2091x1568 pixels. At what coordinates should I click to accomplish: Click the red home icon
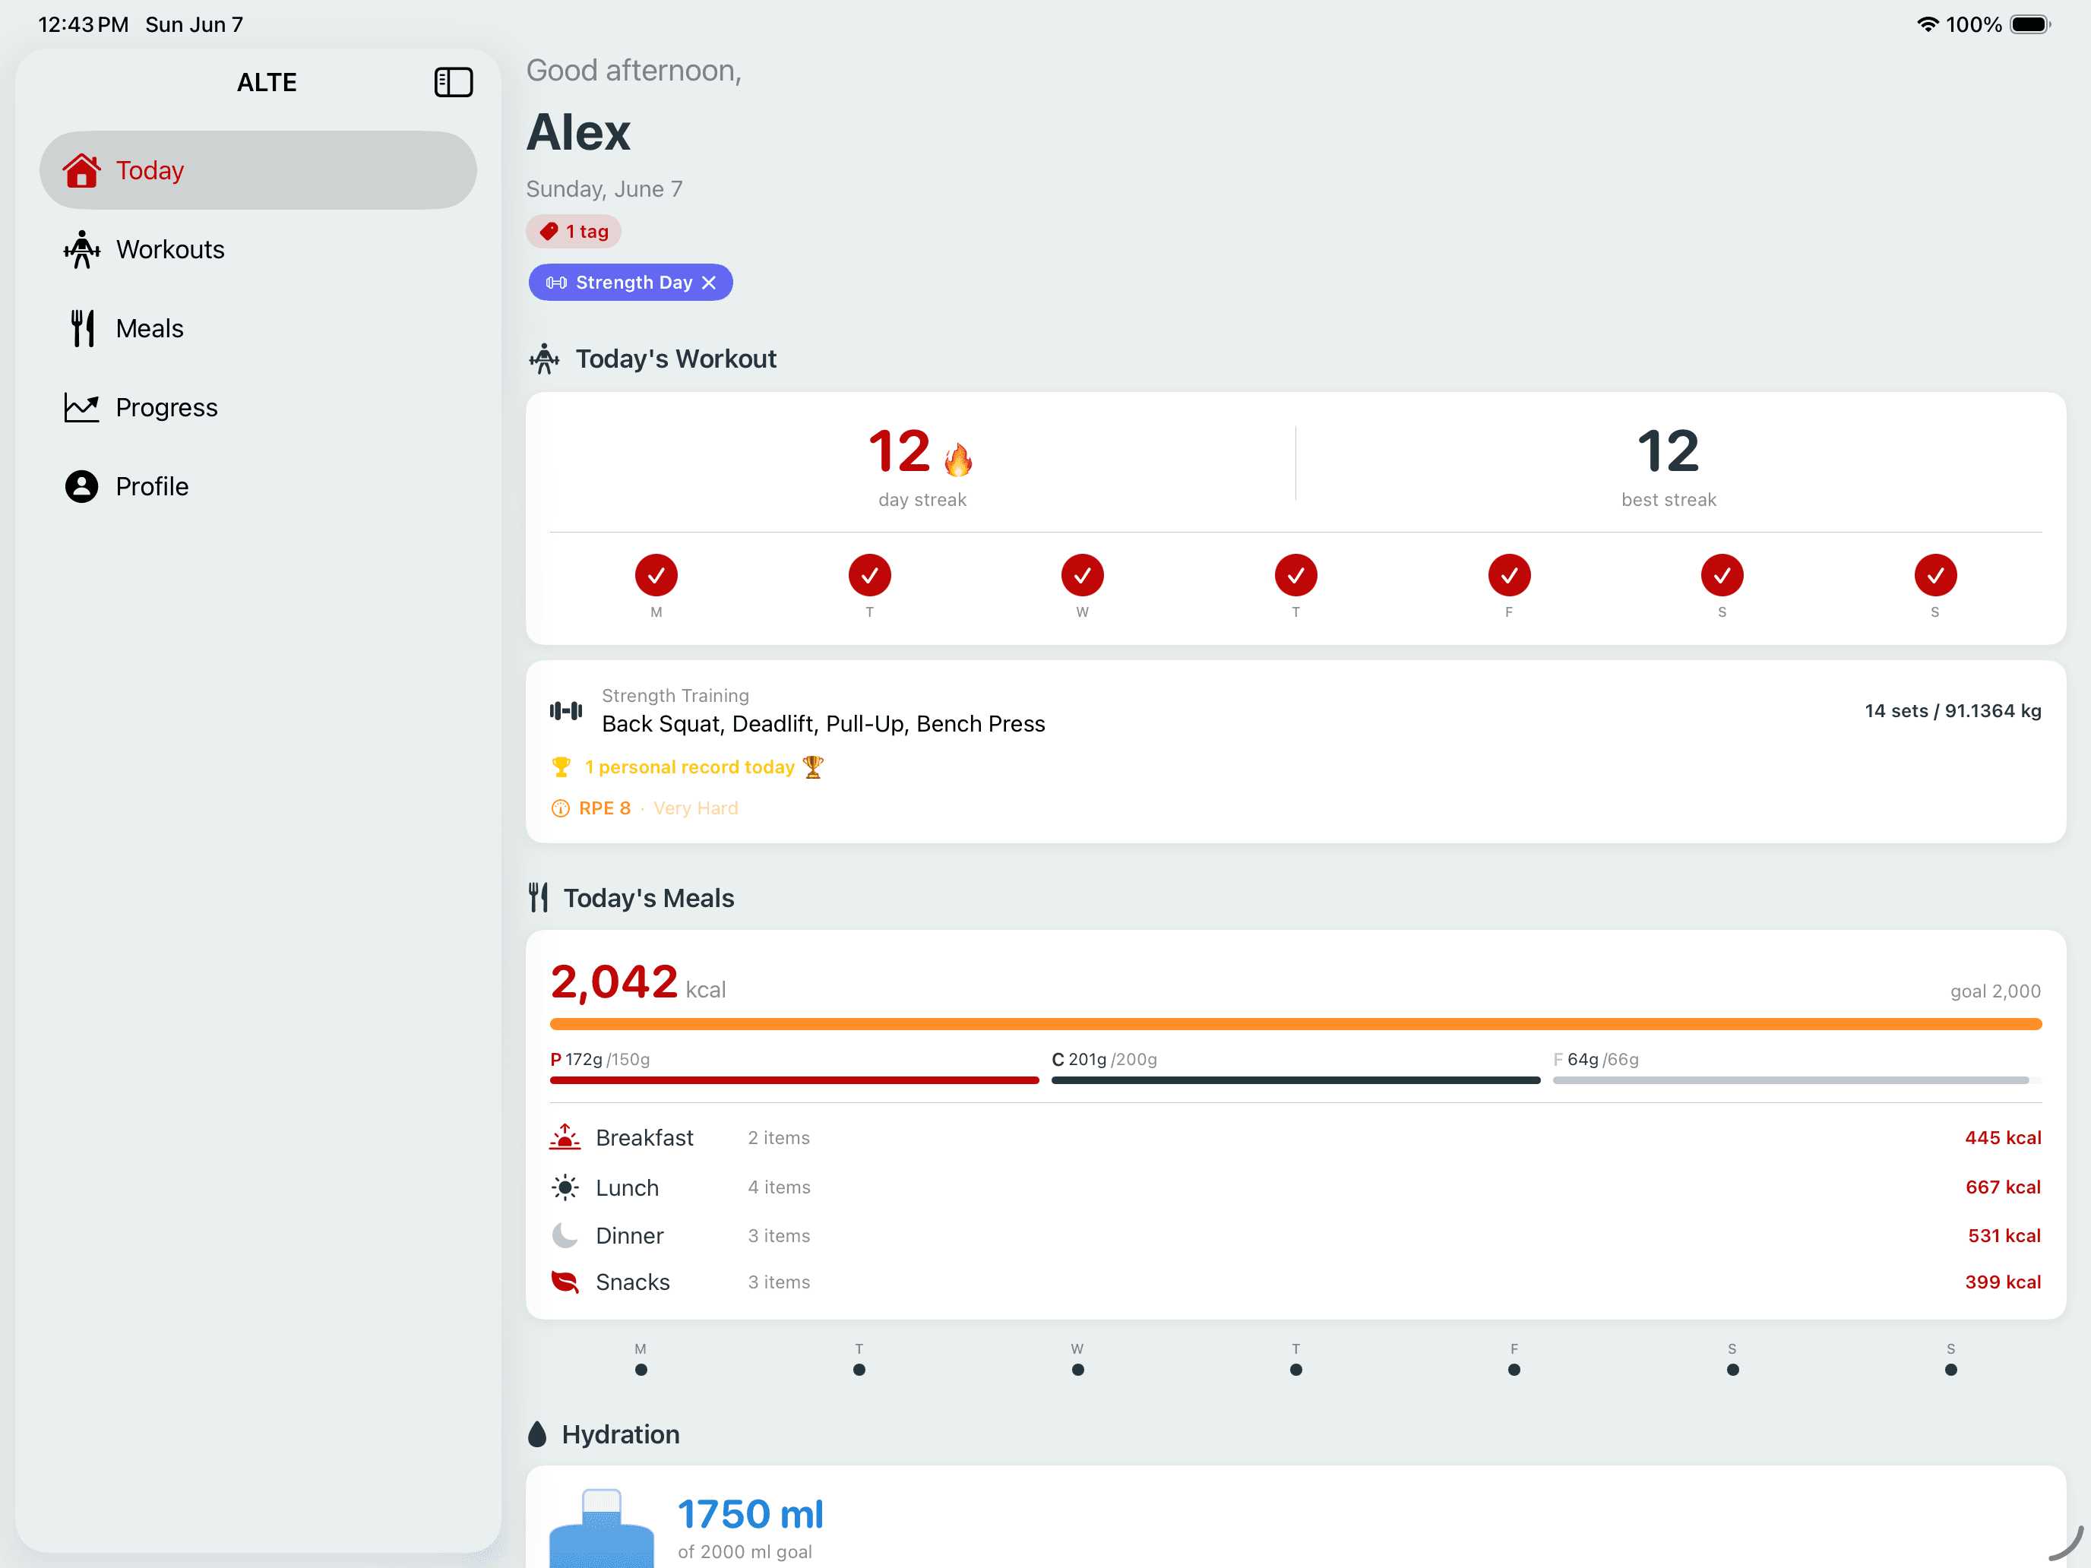(x=82, y=170)
